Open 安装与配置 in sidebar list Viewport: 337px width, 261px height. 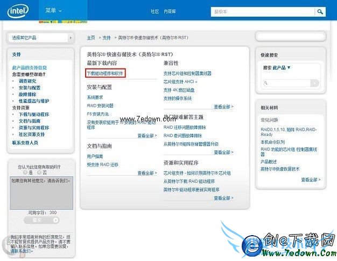[30, 88]
